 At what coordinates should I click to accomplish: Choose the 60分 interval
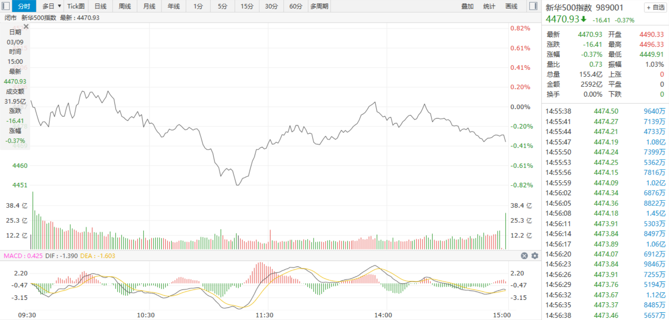click(296, 6)
